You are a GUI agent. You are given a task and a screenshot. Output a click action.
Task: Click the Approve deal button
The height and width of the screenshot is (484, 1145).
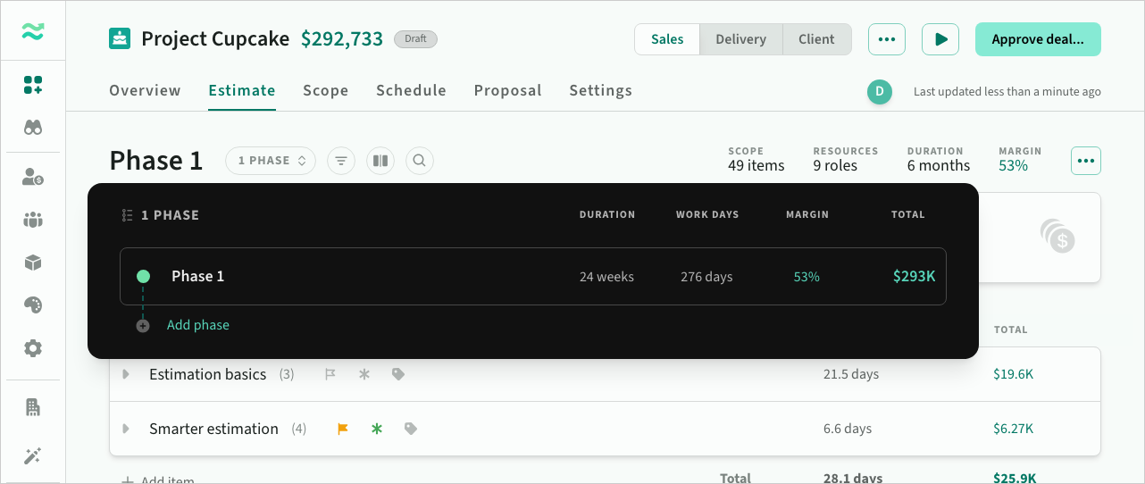pyautogui.click(x=1037, y=39)
